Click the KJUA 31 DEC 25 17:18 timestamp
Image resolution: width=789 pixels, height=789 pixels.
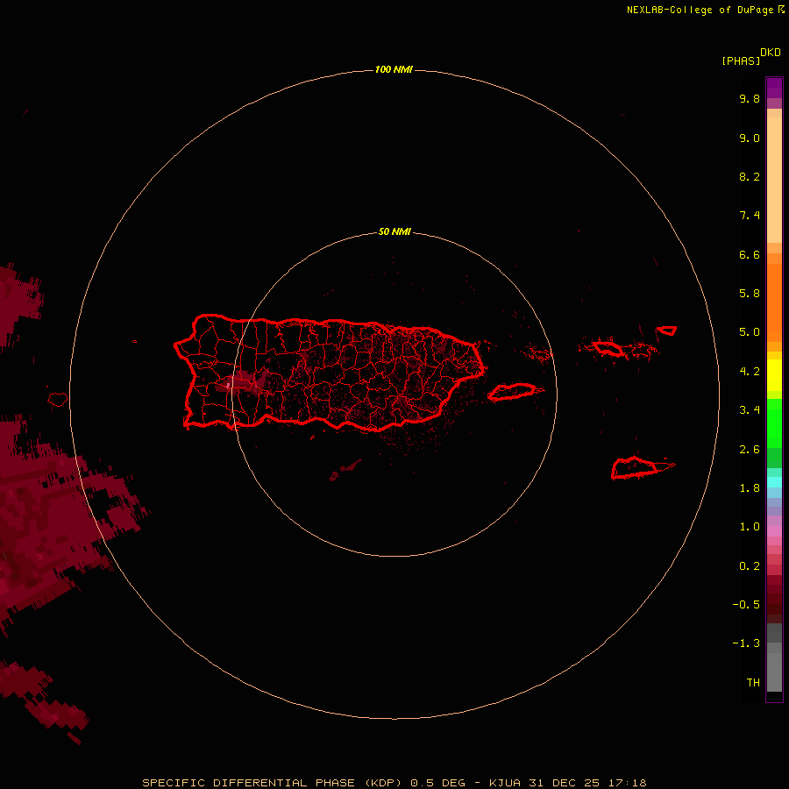click(567, 783)
